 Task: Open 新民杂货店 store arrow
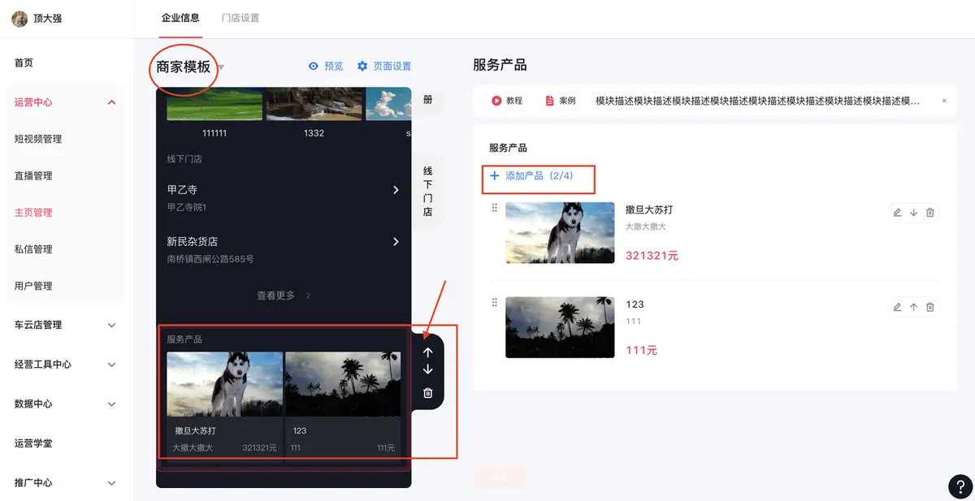click(396, 242)
